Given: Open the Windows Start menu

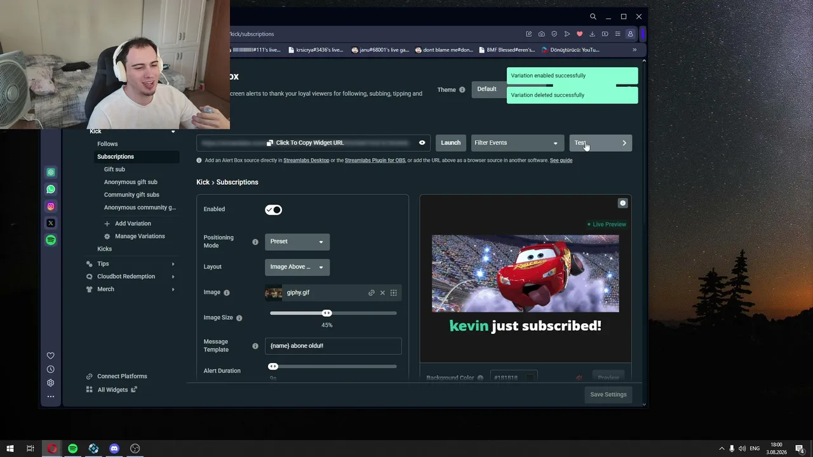Looking at the screenshot, I should point(10,449).
